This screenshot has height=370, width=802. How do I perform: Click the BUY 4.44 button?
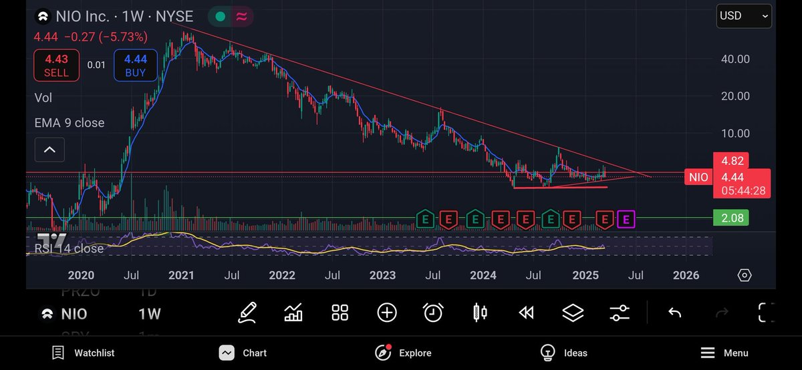[135, 66]
